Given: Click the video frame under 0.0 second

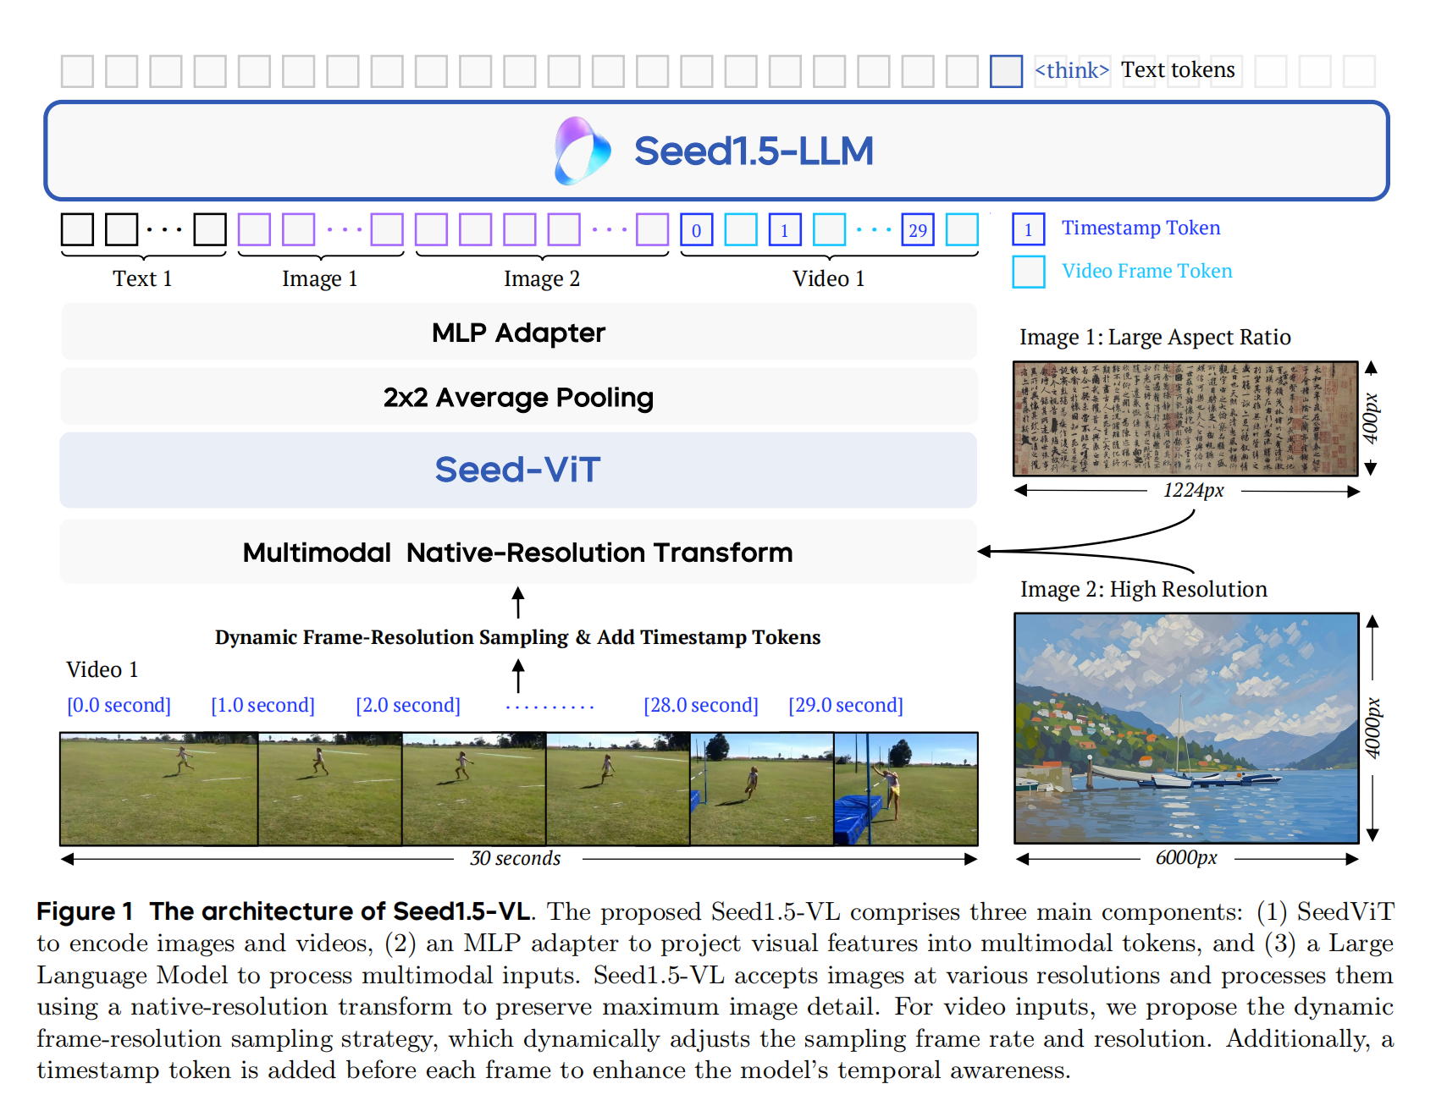Looking at the screenshot, I should point(159,789).
